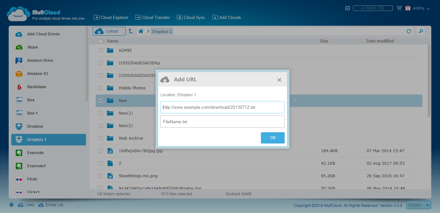
Task: Open Add Clouds
Action: 226,17
